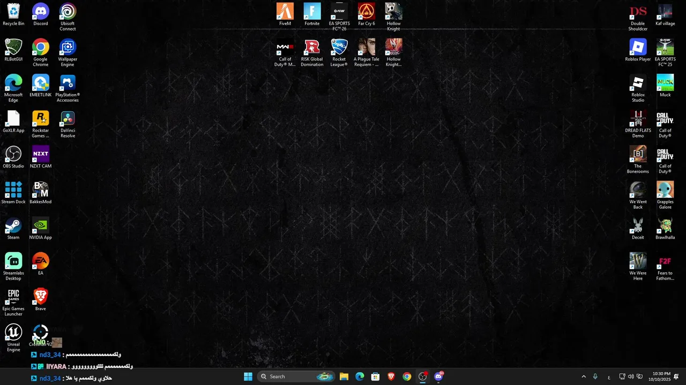Launch Roblox Player from the desktop

(638, 50)
